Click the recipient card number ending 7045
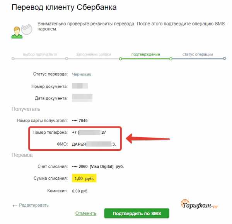This screenshot has width=232, height=224. coord(80,121)
